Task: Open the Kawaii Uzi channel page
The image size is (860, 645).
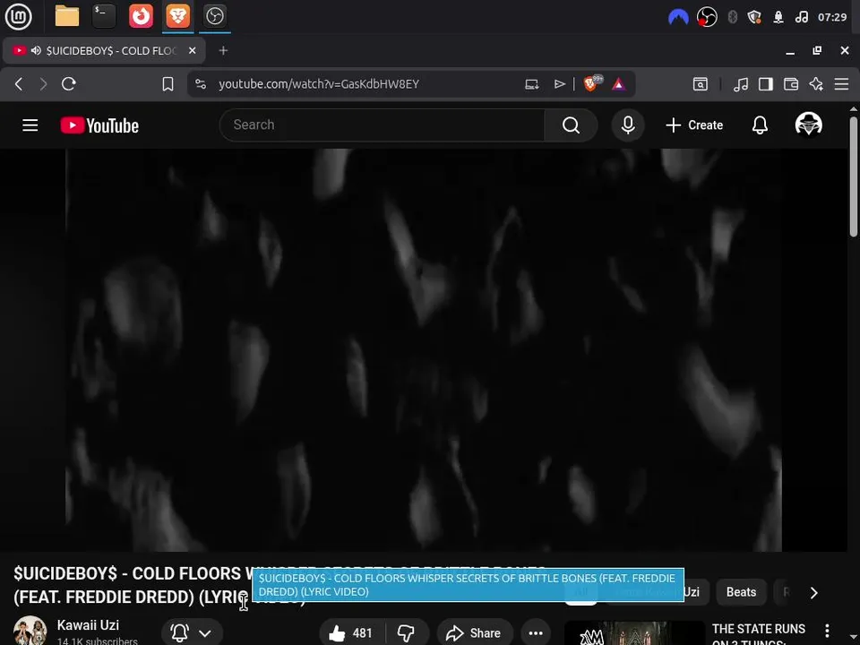Action: coord(88,624)
